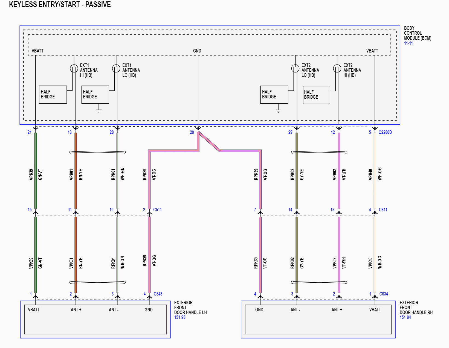449x348 pixels.
Task: Select the EXTERIOR FRONT DOOR HANDLE RH label
Action: tap(416, 308)
